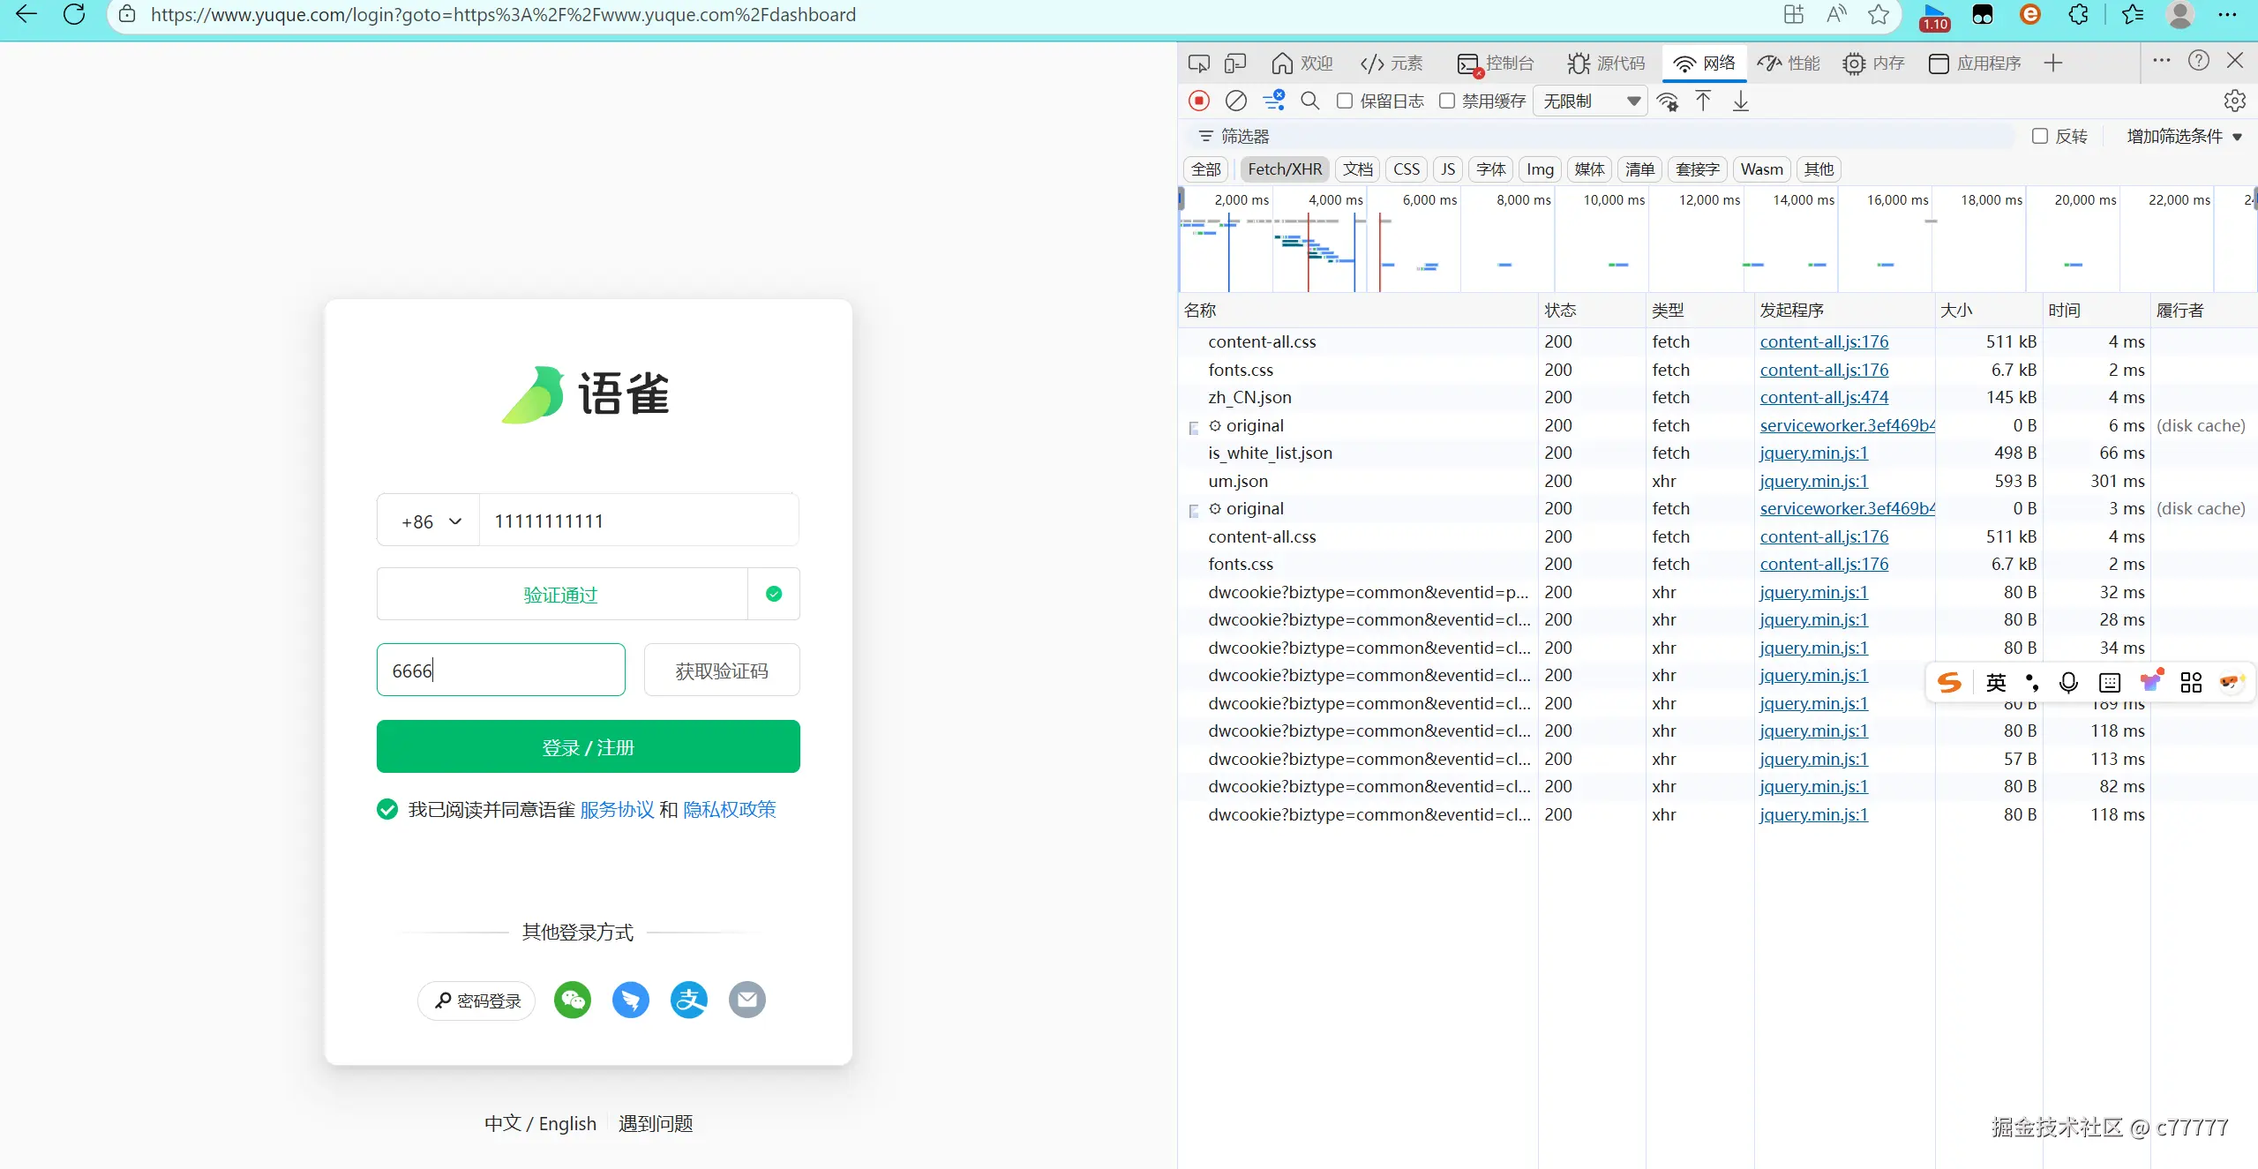Clear the network log
The height and width of the screenshot is (1169, 2258).
[1236, 101]
